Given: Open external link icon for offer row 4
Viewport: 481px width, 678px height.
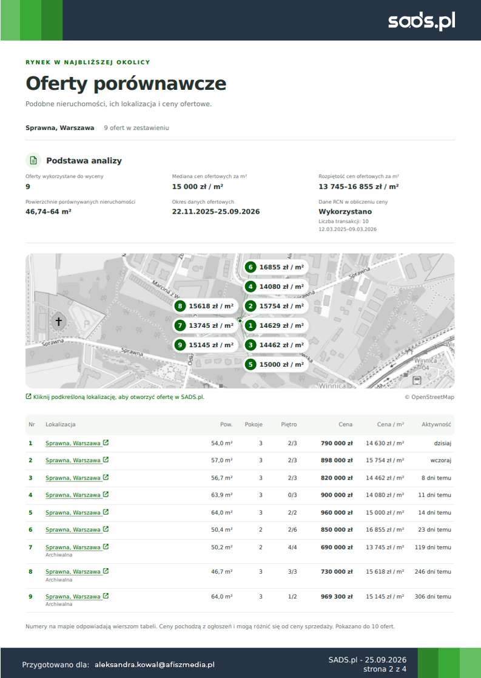Looking at the screenshot, I should [106, 495].
